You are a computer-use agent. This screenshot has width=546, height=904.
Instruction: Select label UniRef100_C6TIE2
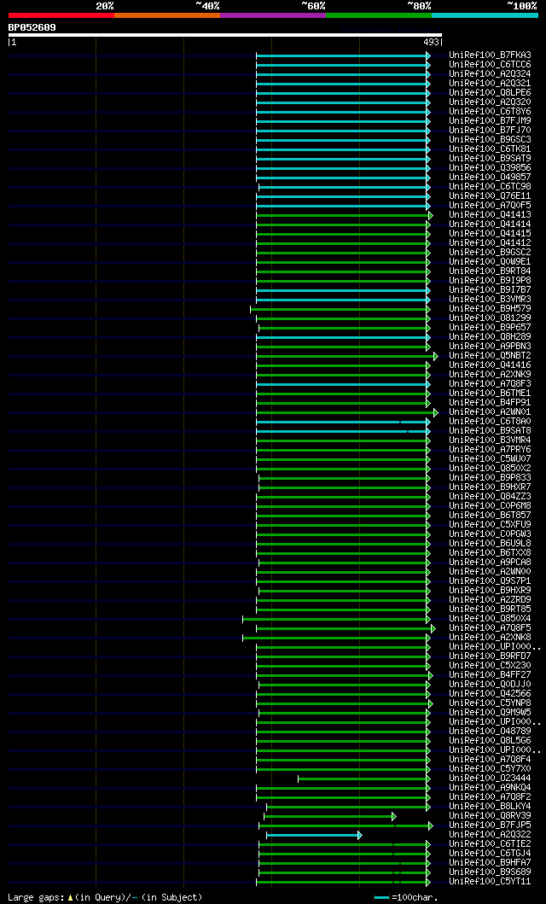491,844
